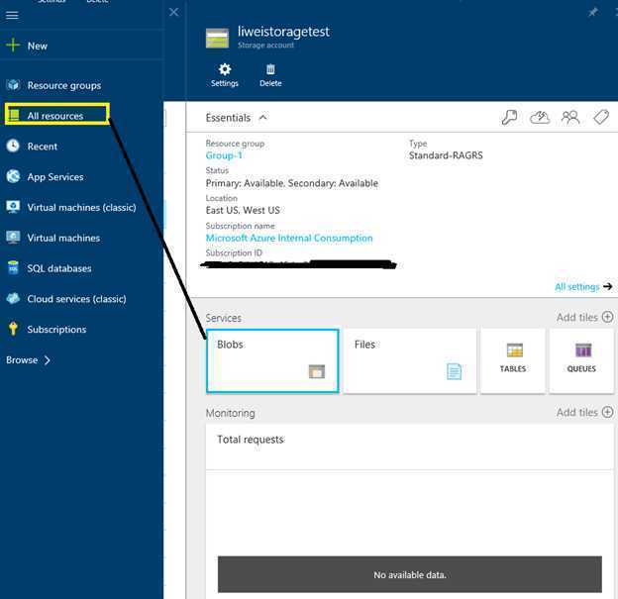Viewport: 618px width, 599px height.
Task: Select All resources menu item
Action: pos(55,116)
